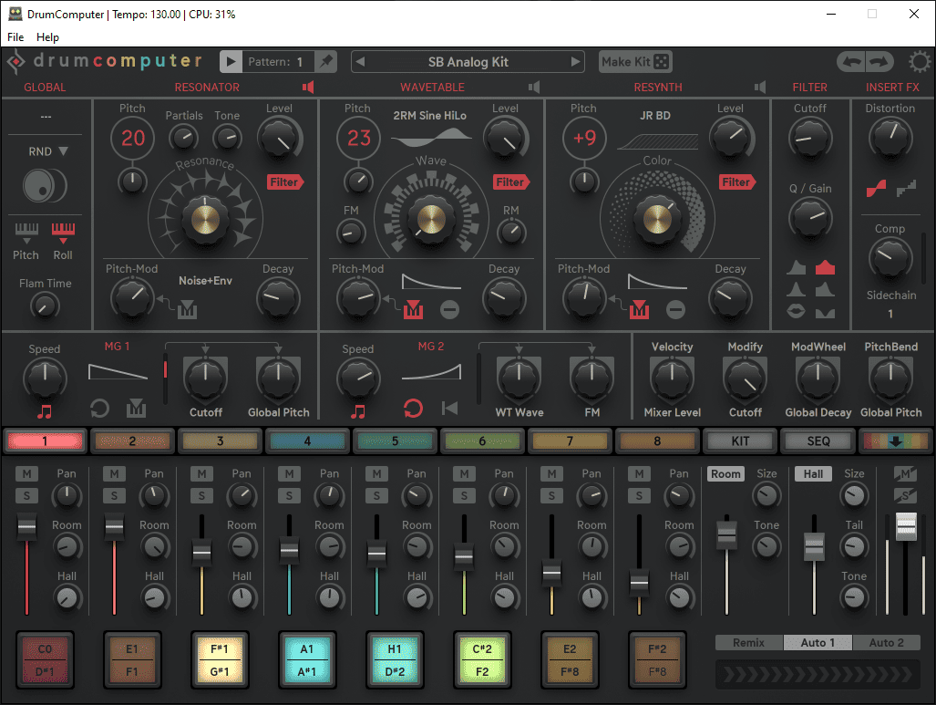Select Roll keyboard mode icon
936x705 pixels.
(x=63, y=232)
